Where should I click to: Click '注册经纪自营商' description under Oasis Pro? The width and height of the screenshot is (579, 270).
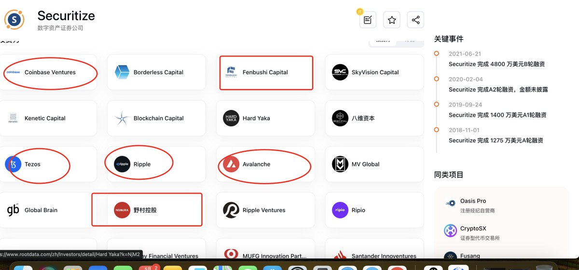click(x=477, y=211)
